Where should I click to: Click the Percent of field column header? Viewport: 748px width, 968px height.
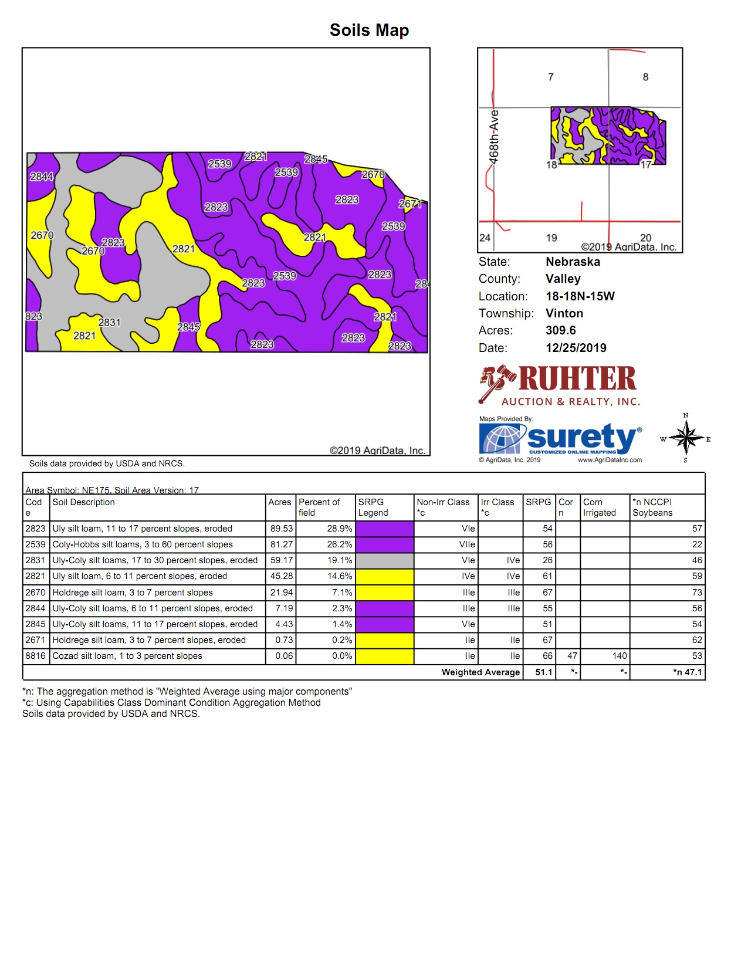[x=319, y=507]
